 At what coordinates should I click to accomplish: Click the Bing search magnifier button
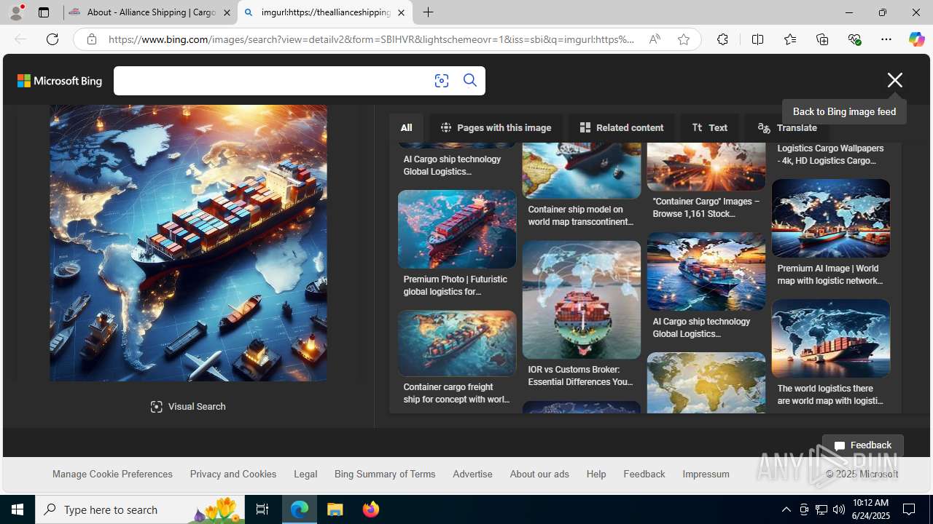[470, 81]
